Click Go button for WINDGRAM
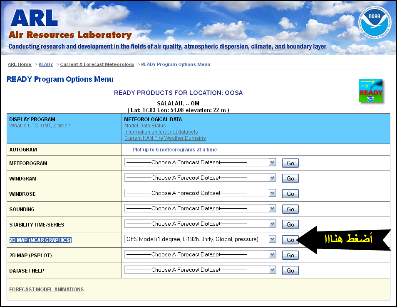This screenshot has height=307, width=397. coord(290,178)
